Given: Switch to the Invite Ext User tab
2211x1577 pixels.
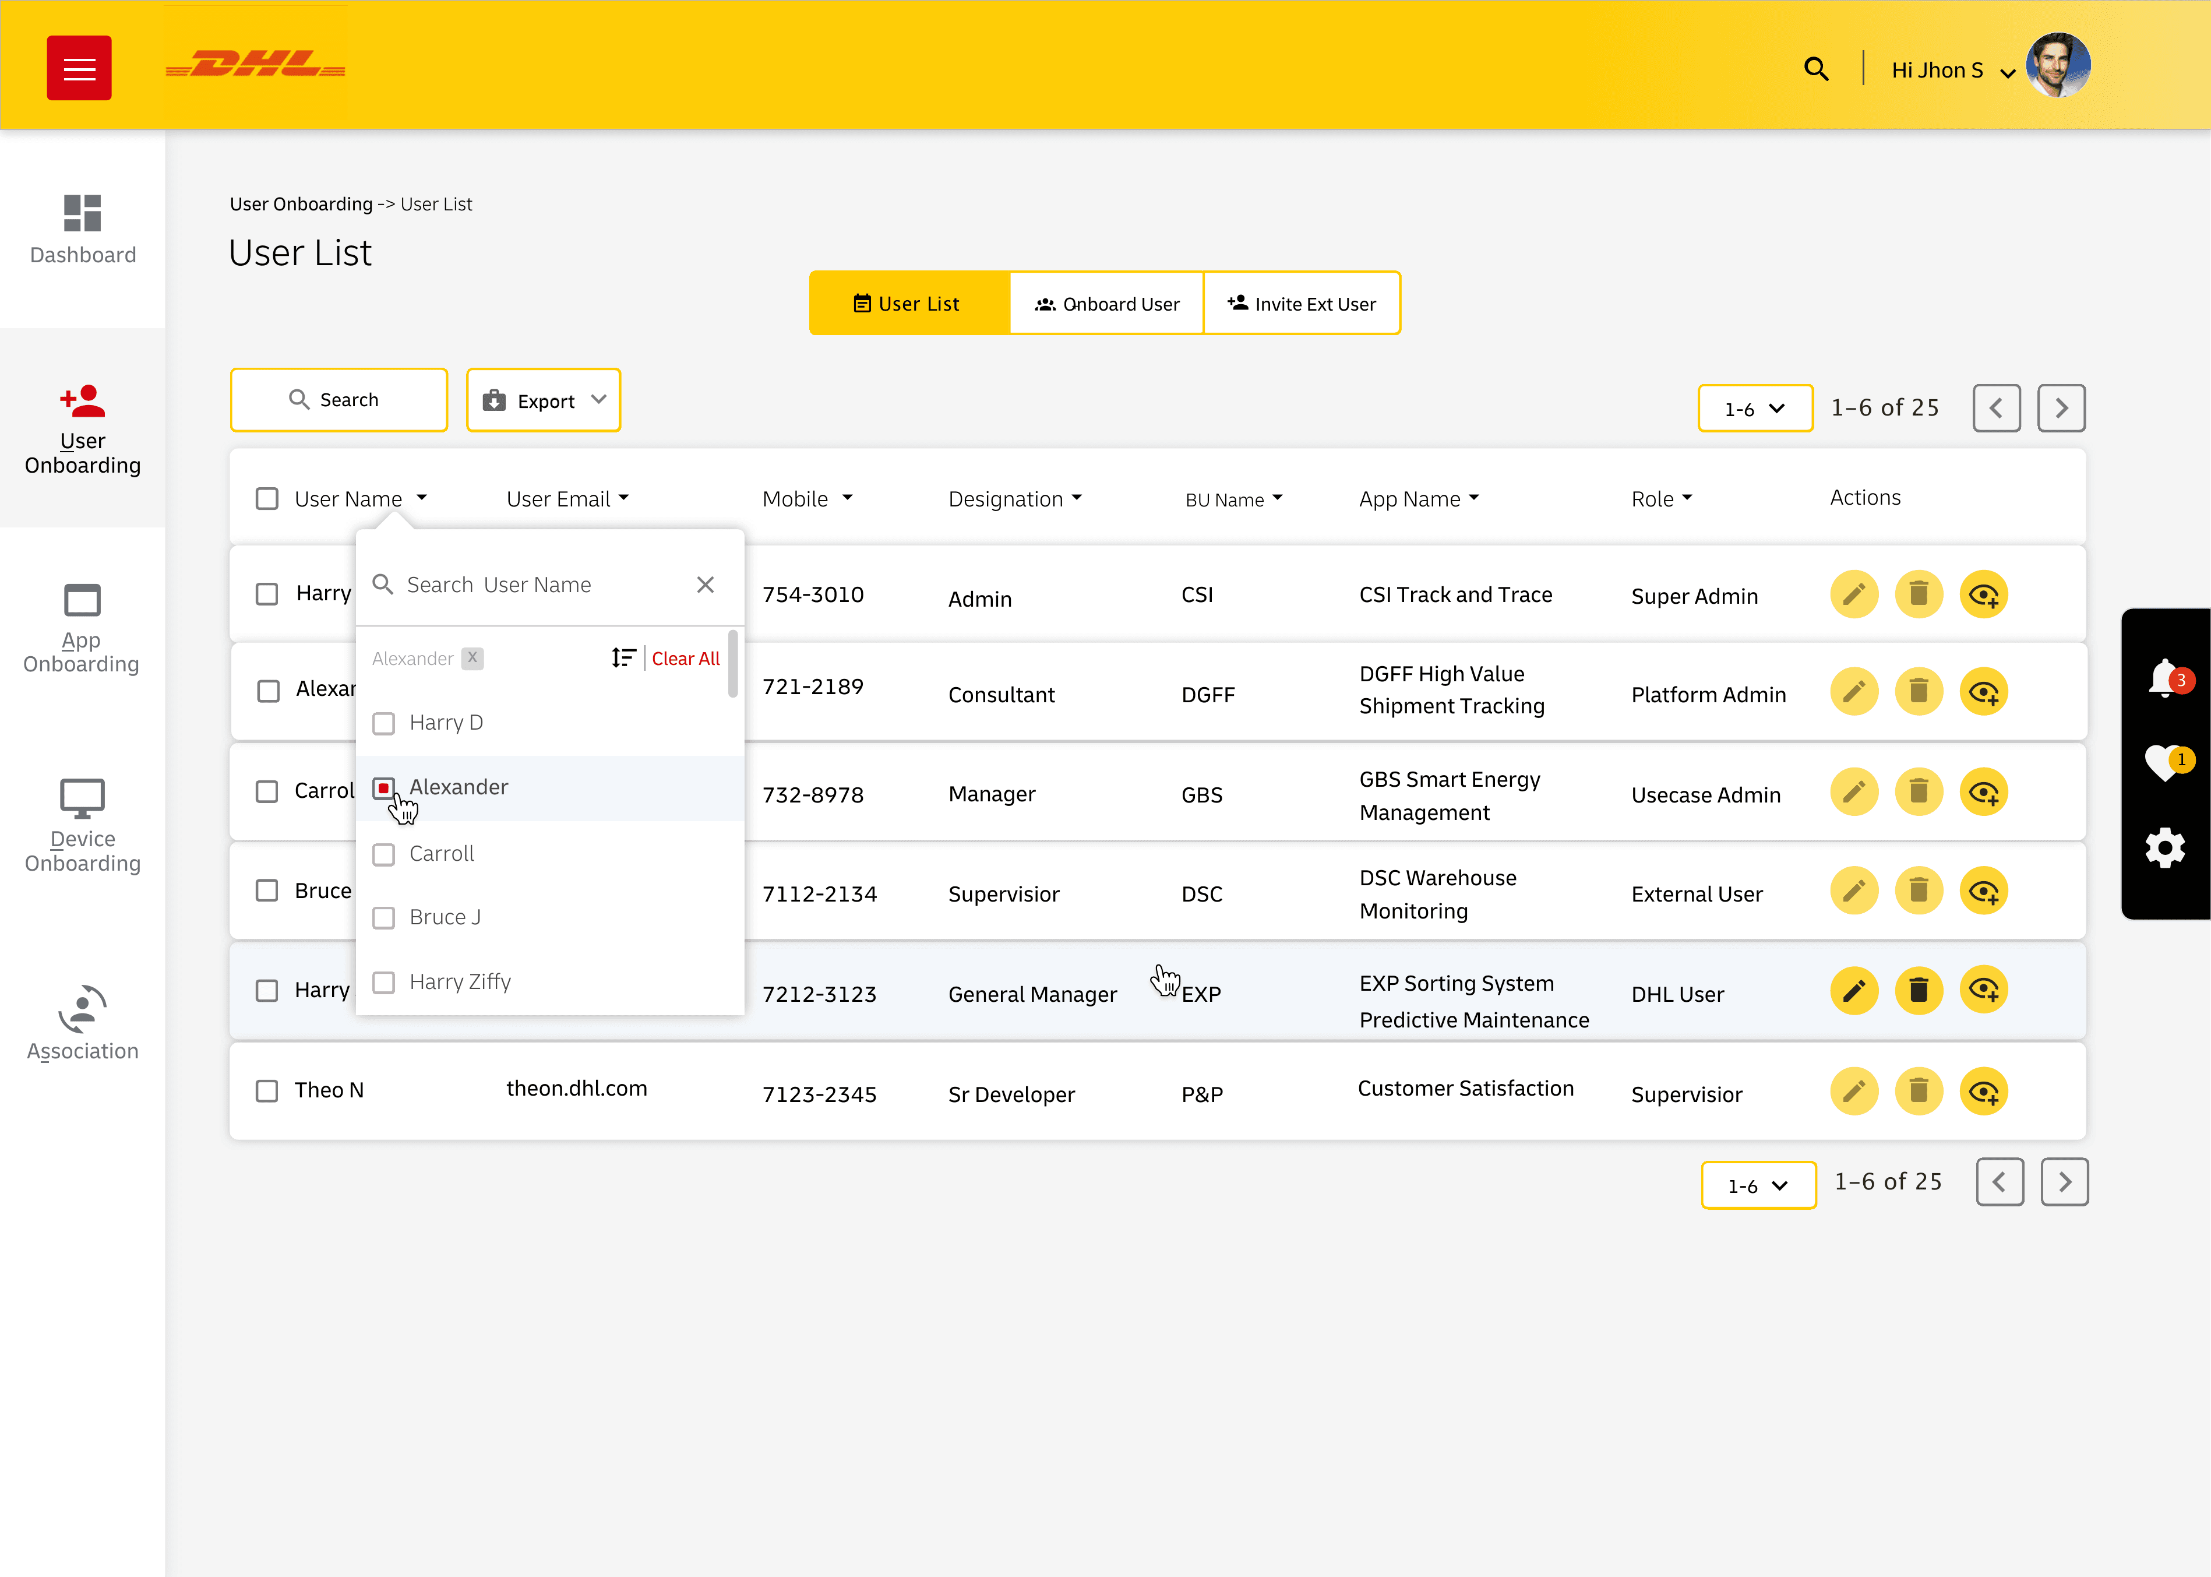Looking at the screenshot, I should pyautogui.click(x=1302, y=304).
